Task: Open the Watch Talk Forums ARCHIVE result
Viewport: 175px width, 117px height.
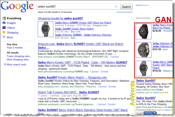Action: point(68,92)
